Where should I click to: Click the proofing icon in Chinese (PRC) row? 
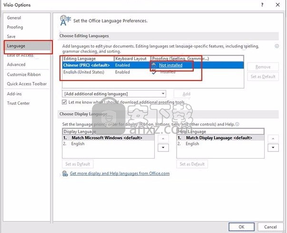coord(154,65)
